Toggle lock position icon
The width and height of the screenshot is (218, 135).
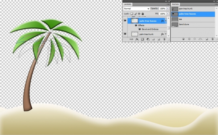pyautogui.click(x=139, y=14)
